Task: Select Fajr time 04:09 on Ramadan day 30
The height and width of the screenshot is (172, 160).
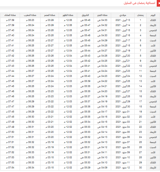Action: coord(102,168)
